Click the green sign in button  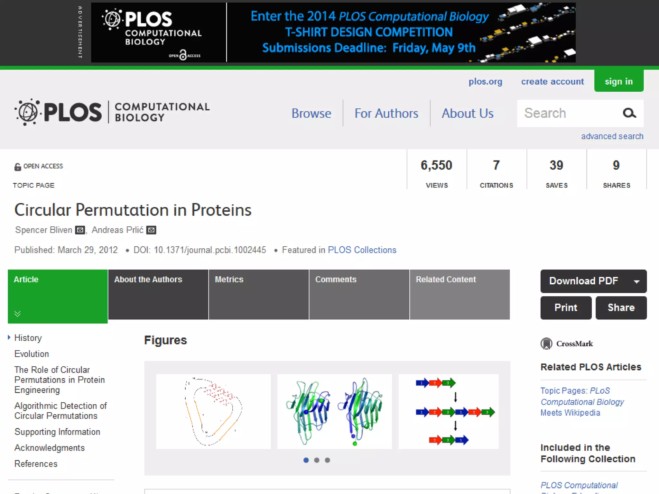(618, 81)
